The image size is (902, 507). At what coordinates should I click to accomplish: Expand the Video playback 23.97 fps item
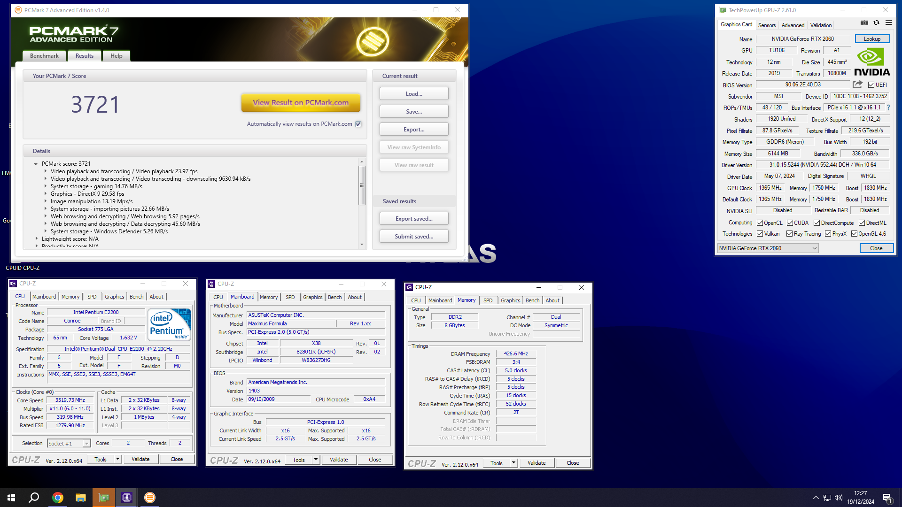tap(46, 171)
